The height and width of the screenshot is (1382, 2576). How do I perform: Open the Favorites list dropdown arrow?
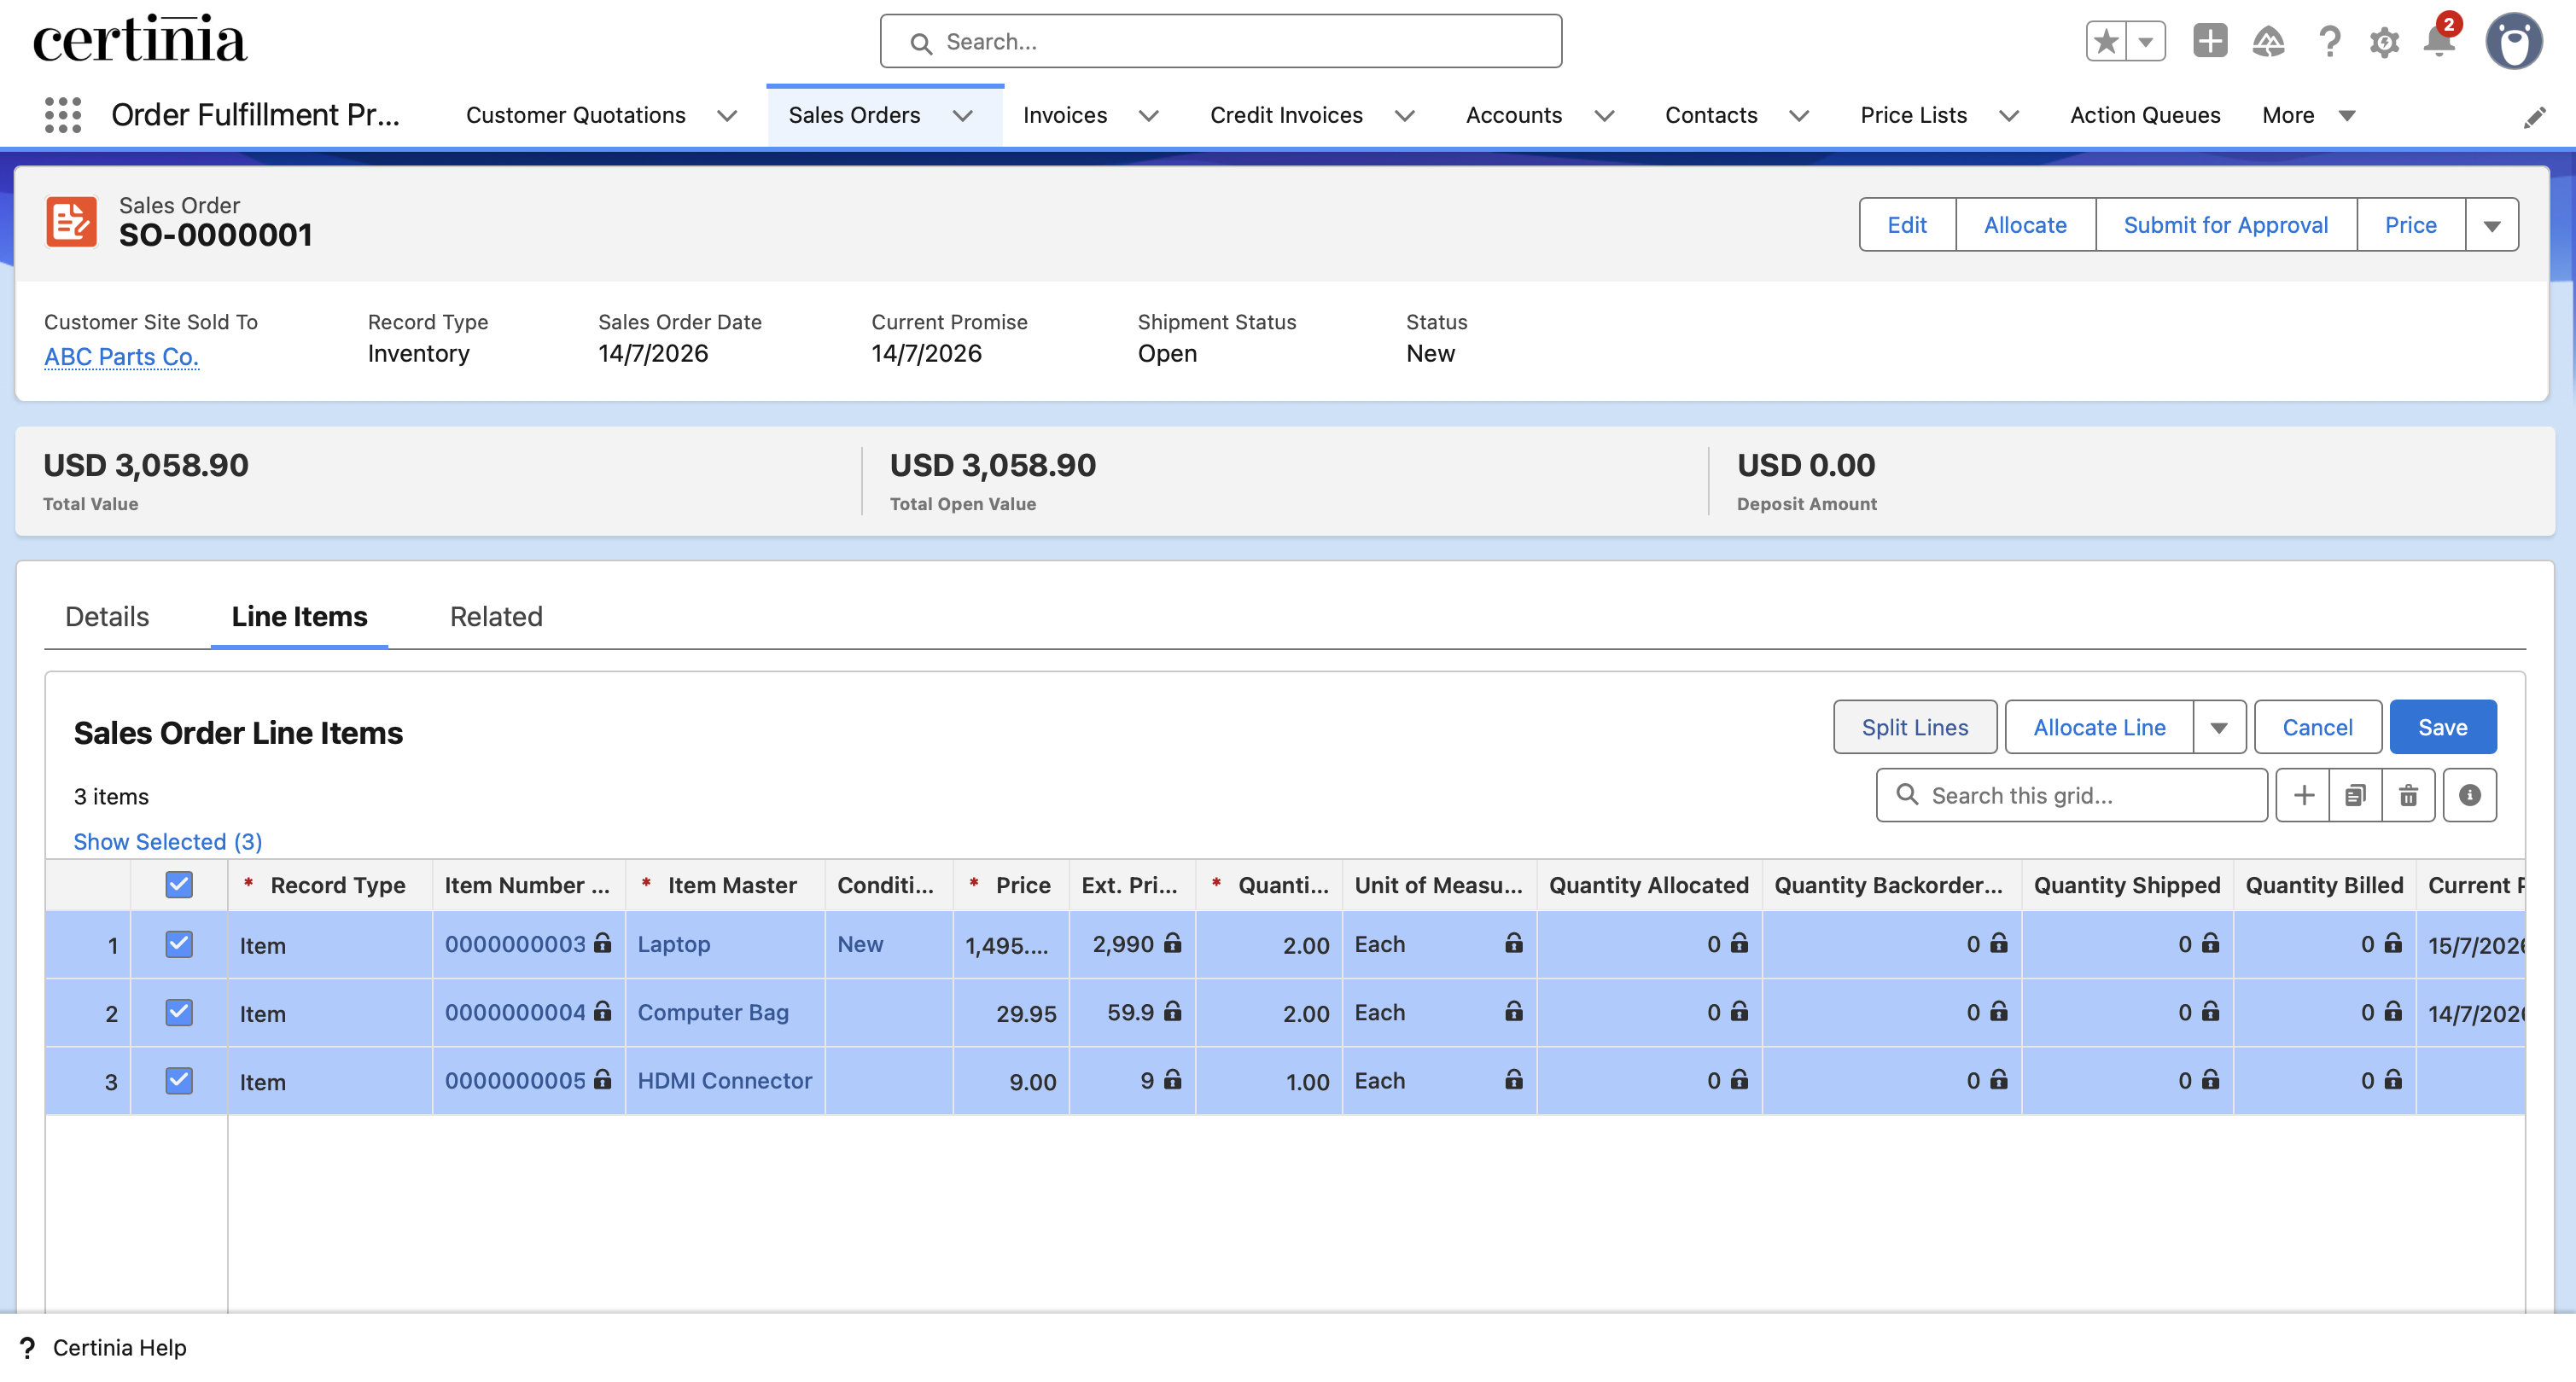2145,41
